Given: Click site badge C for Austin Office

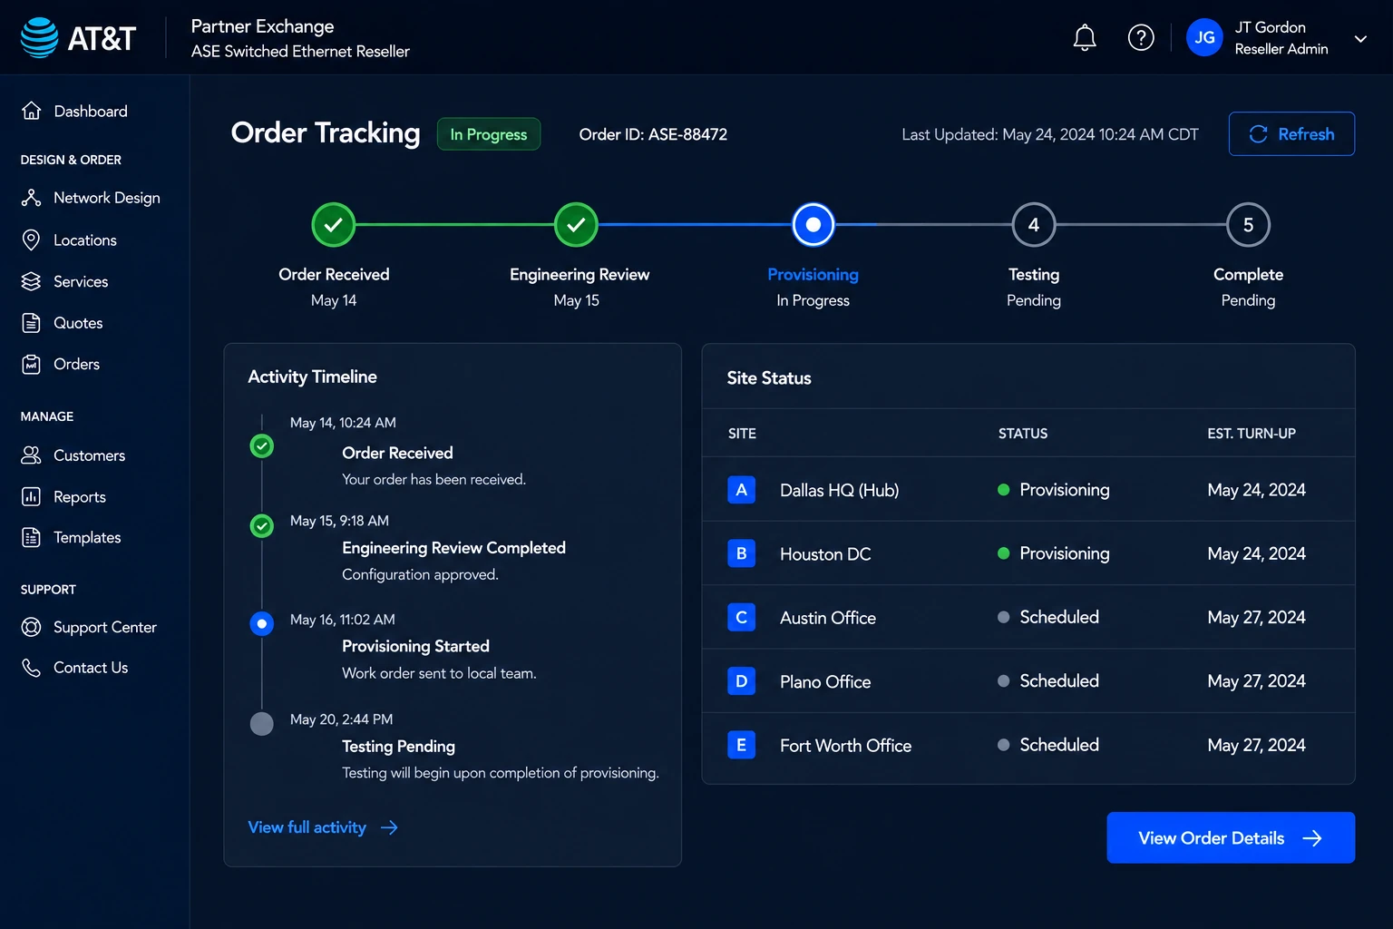Looking at the screenshot, I should pyautogui.click(x=742, y=617).
